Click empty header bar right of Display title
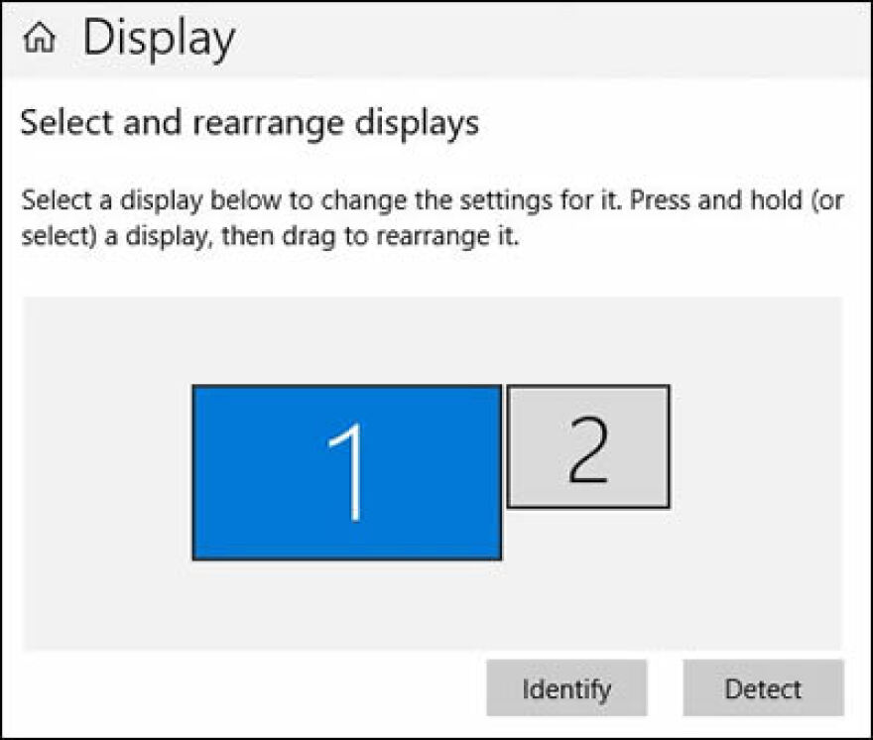Image resolution: width=873 pixels, height=740 pixels. point(556,40)
